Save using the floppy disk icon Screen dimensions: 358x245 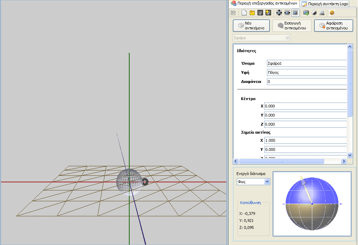(x=260, y=13)
